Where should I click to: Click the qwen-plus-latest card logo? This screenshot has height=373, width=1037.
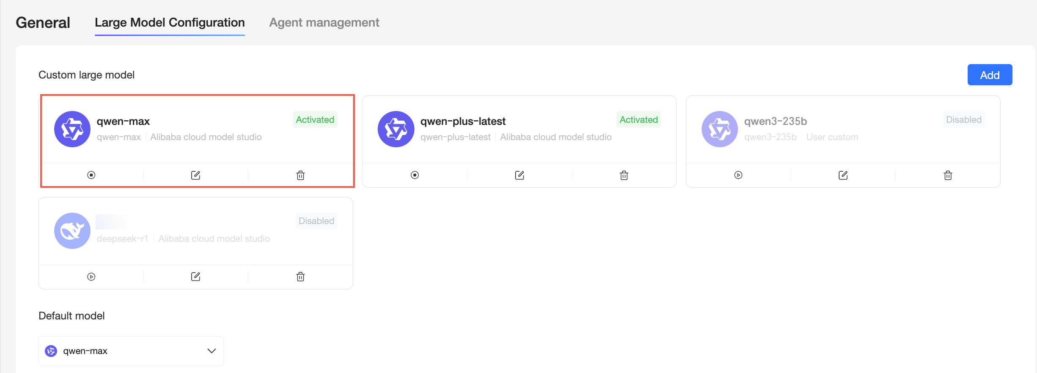click(396, 129)
